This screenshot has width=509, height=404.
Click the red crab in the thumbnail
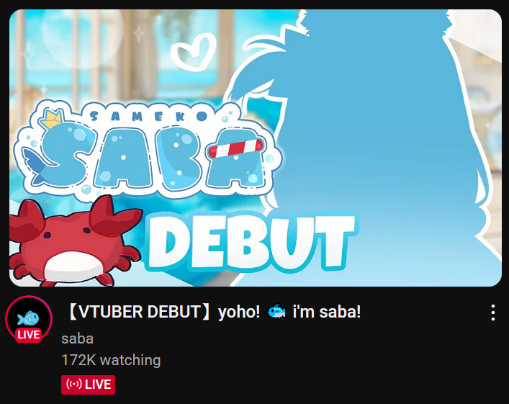(x=73, y=241)
